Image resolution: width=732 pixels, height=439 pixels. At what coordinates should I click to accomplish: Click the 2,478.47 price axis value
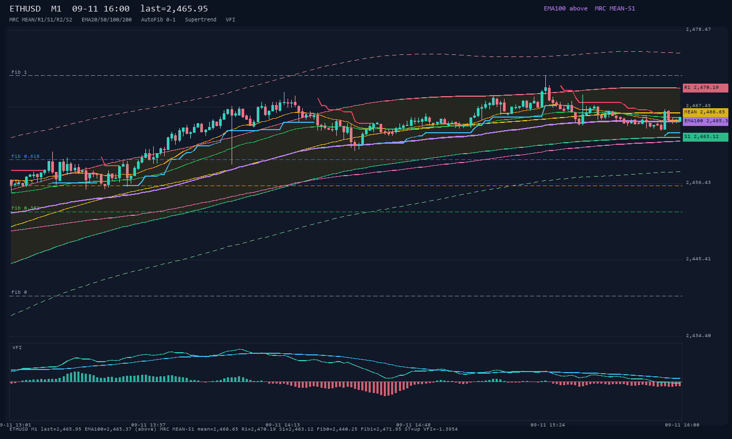pyautogui.click(x=699, y=30)
